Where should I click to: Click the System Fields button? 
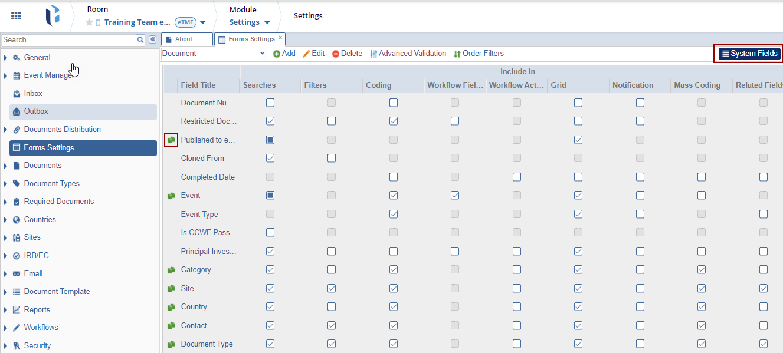pyautogui.click(x=749, y=54)
